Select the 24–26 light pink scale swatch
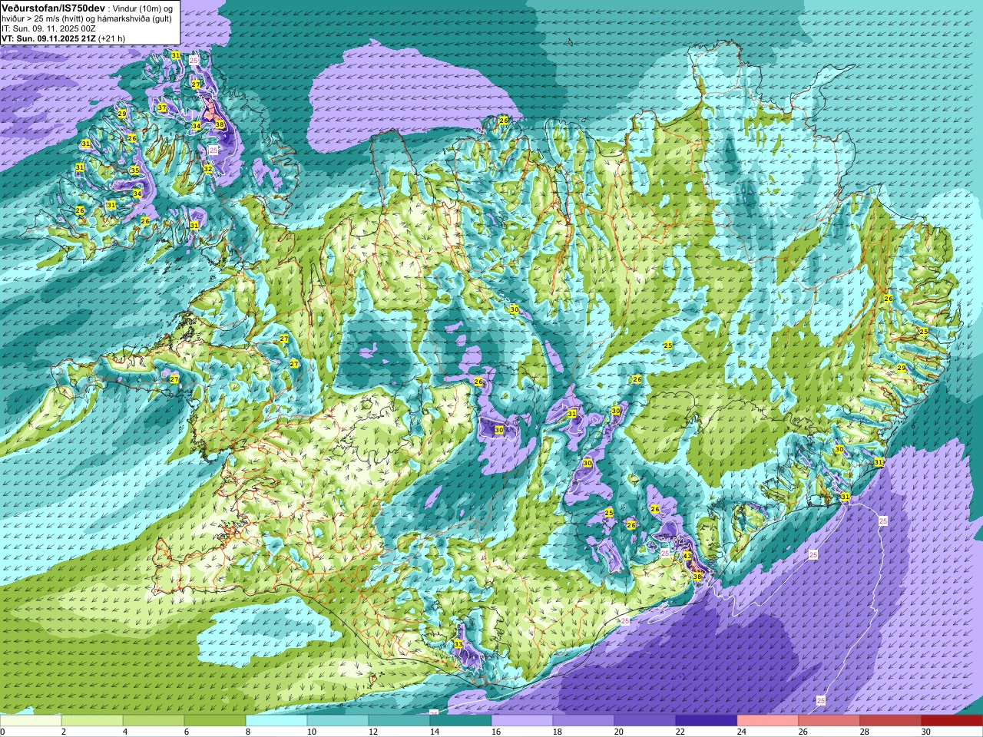Image resolution: width=983 pixels, height=737 pixels. pos(768,721)
